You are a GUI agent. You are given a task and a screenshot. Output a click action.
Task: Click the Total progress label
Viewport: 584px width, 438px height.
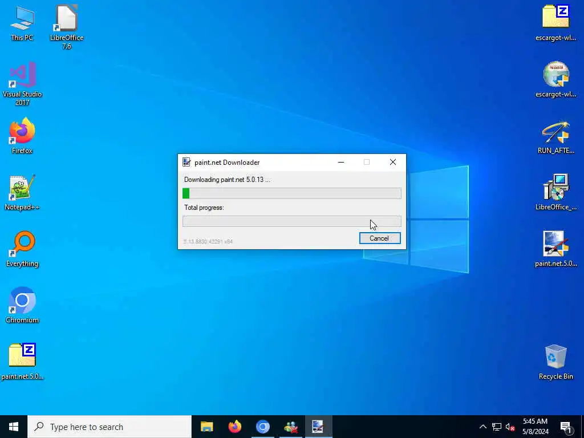[204, 208]
